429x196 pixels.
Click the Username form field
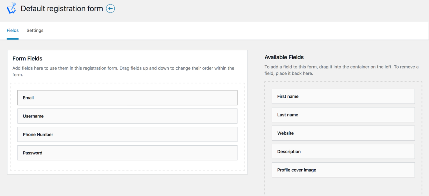tap(127, 116)
